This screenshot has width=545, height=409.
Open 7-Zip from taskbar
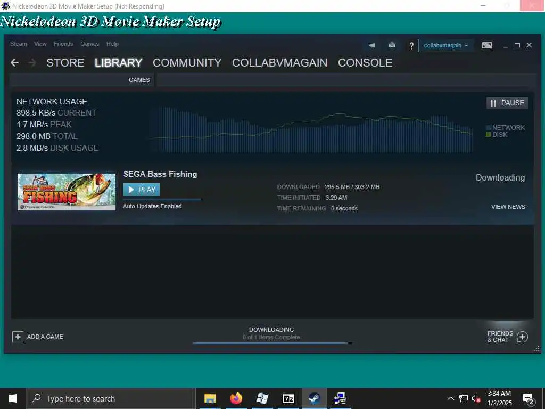coord(288,398)
